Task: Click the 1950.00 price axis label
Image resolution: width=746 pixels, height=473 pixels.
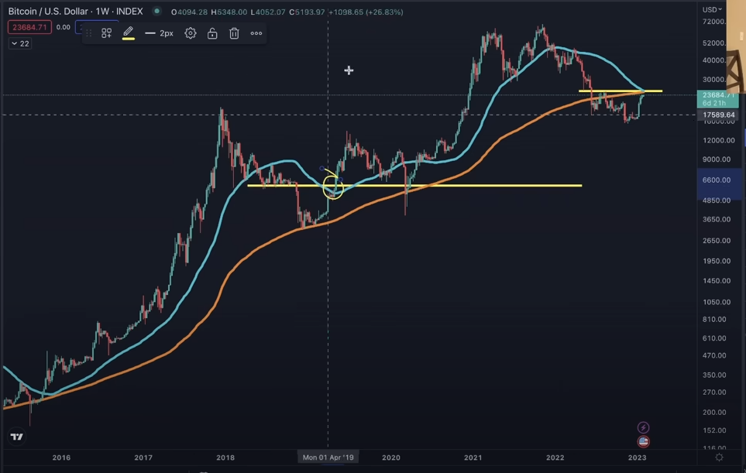Action: tap(717, 261)
